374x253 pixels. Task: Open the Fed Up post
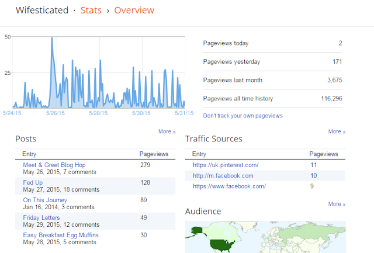click(x=33, y=182)
